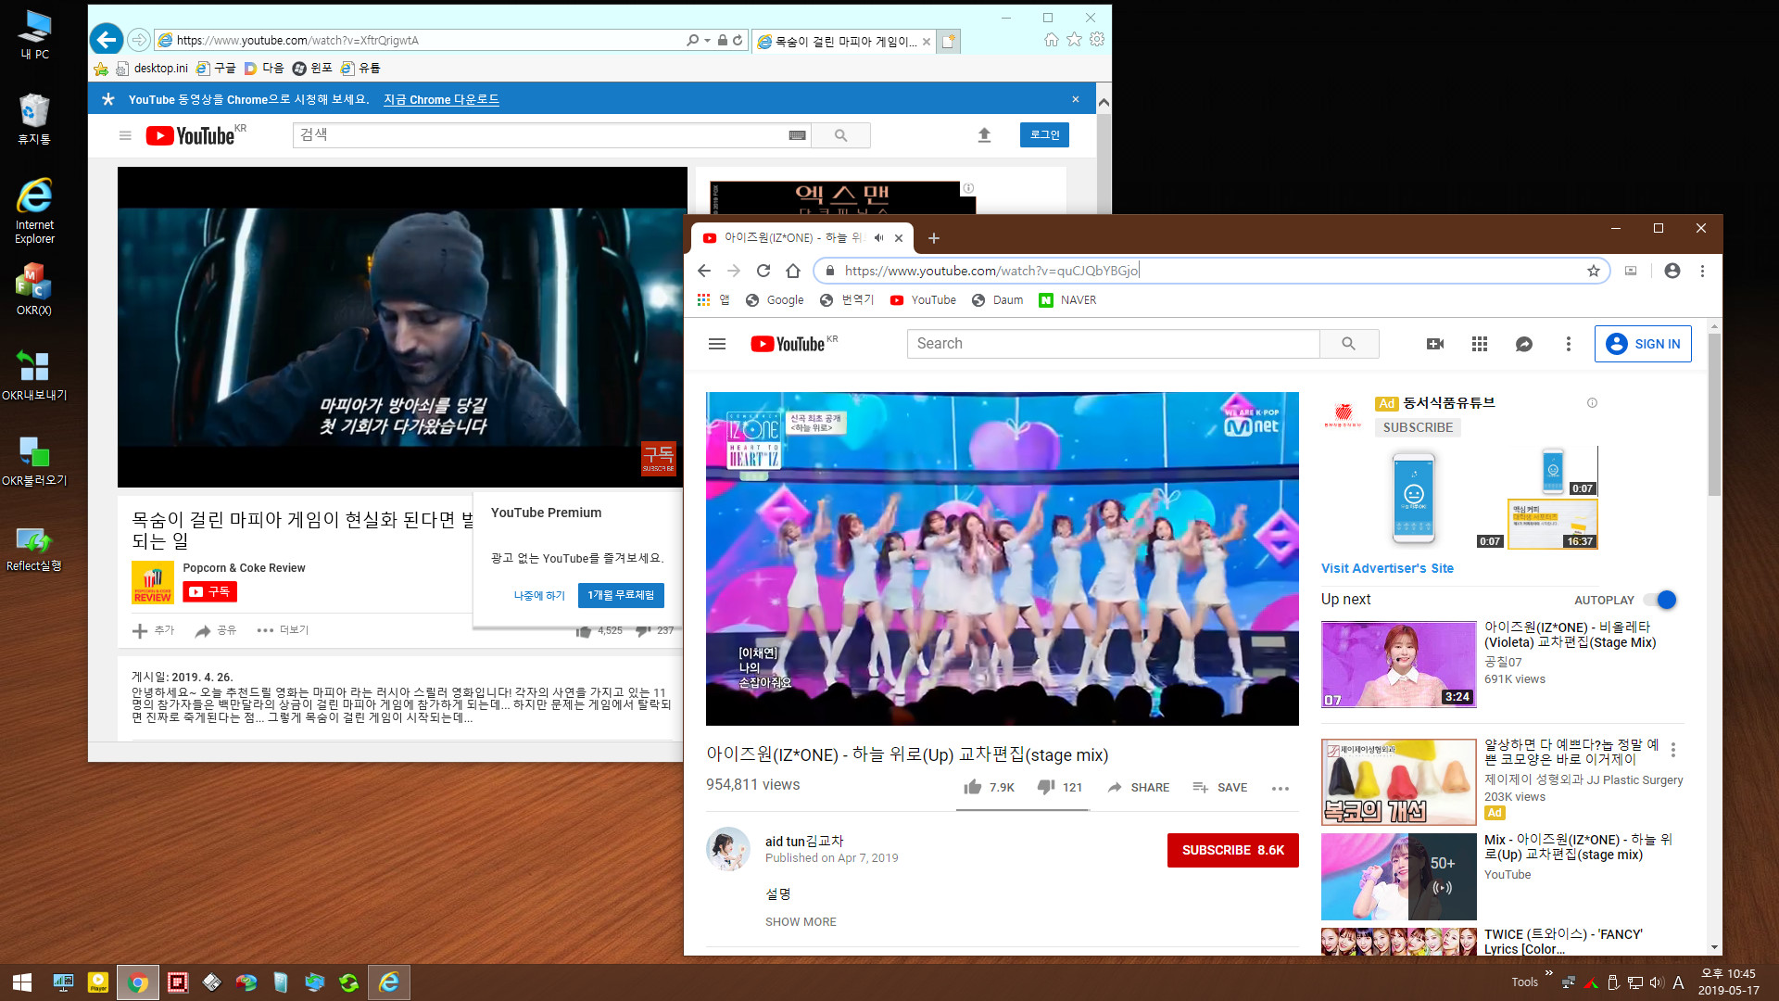Open YouTube apps grid icon
1779x1001 pixels.
[1480, 344]
